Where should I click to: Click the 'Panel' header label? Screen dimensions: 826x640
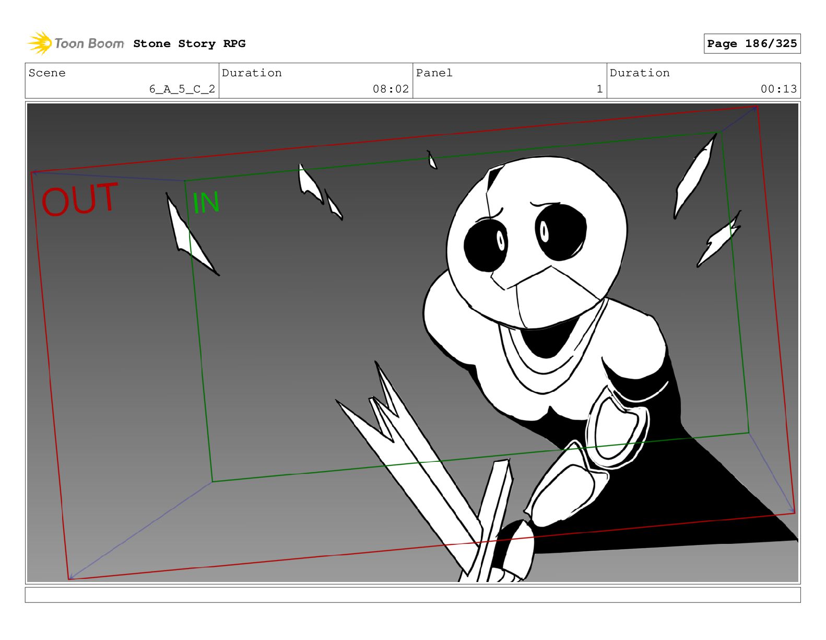click(434, 73)
